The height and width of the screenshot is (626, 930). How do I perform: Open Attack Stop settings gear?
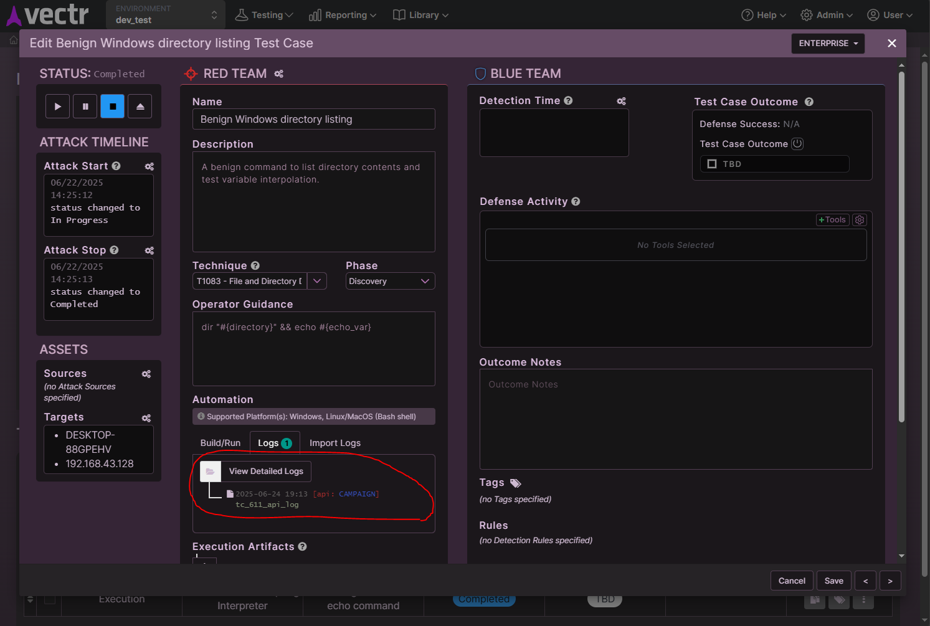149,250
